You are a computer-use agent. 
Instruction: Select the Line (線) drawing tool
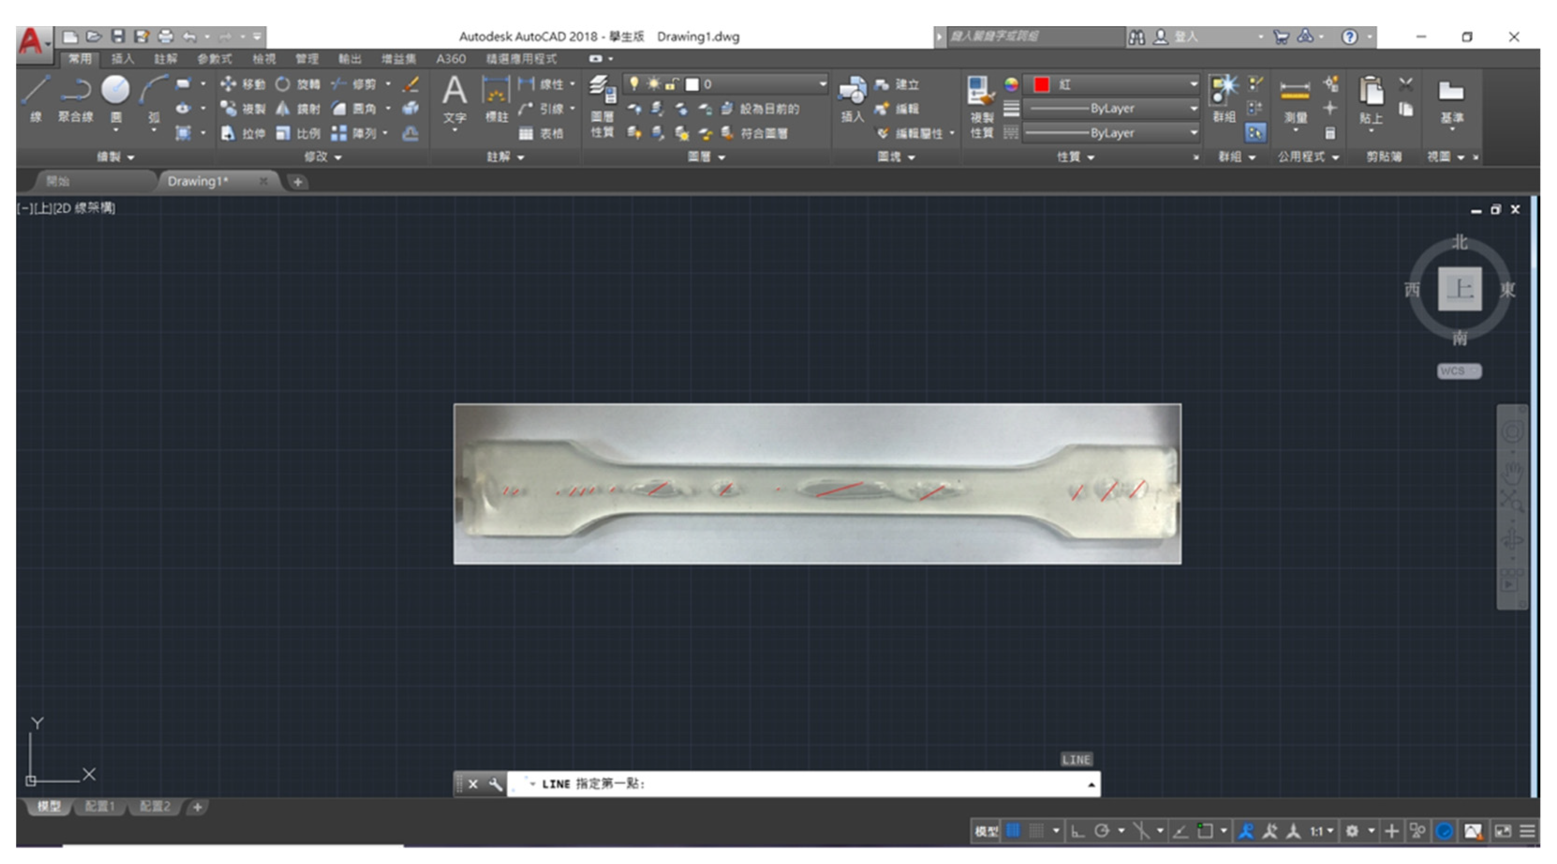36,91
